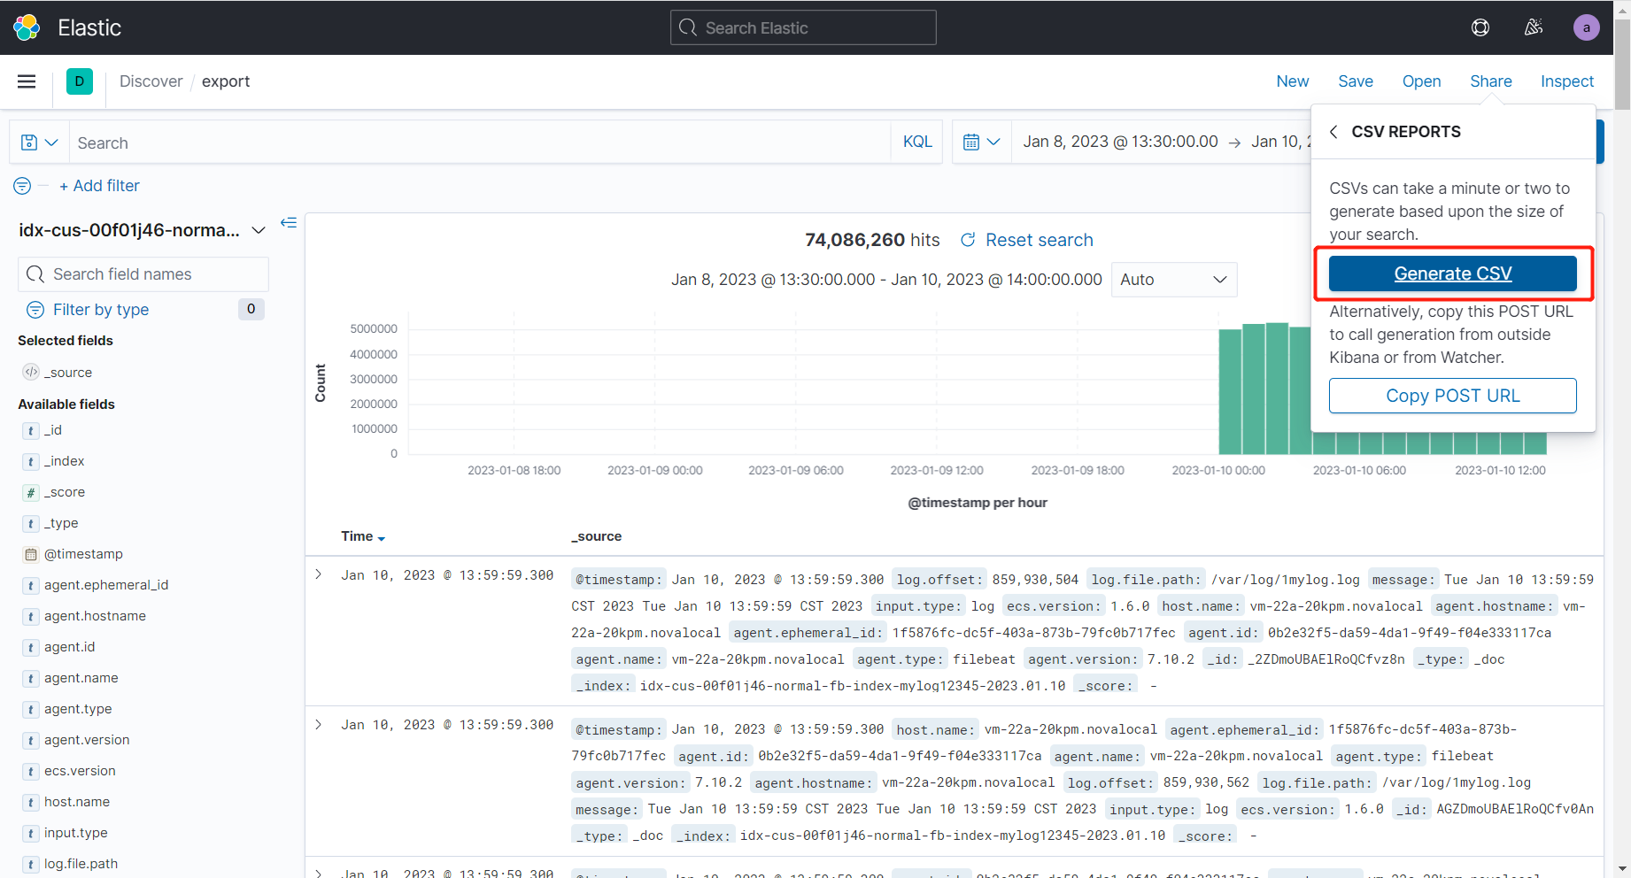Image resolution: width=1631 pixels, height=878 pixels.
Task: Open the hamburger navigation menu
Action: 27,81
